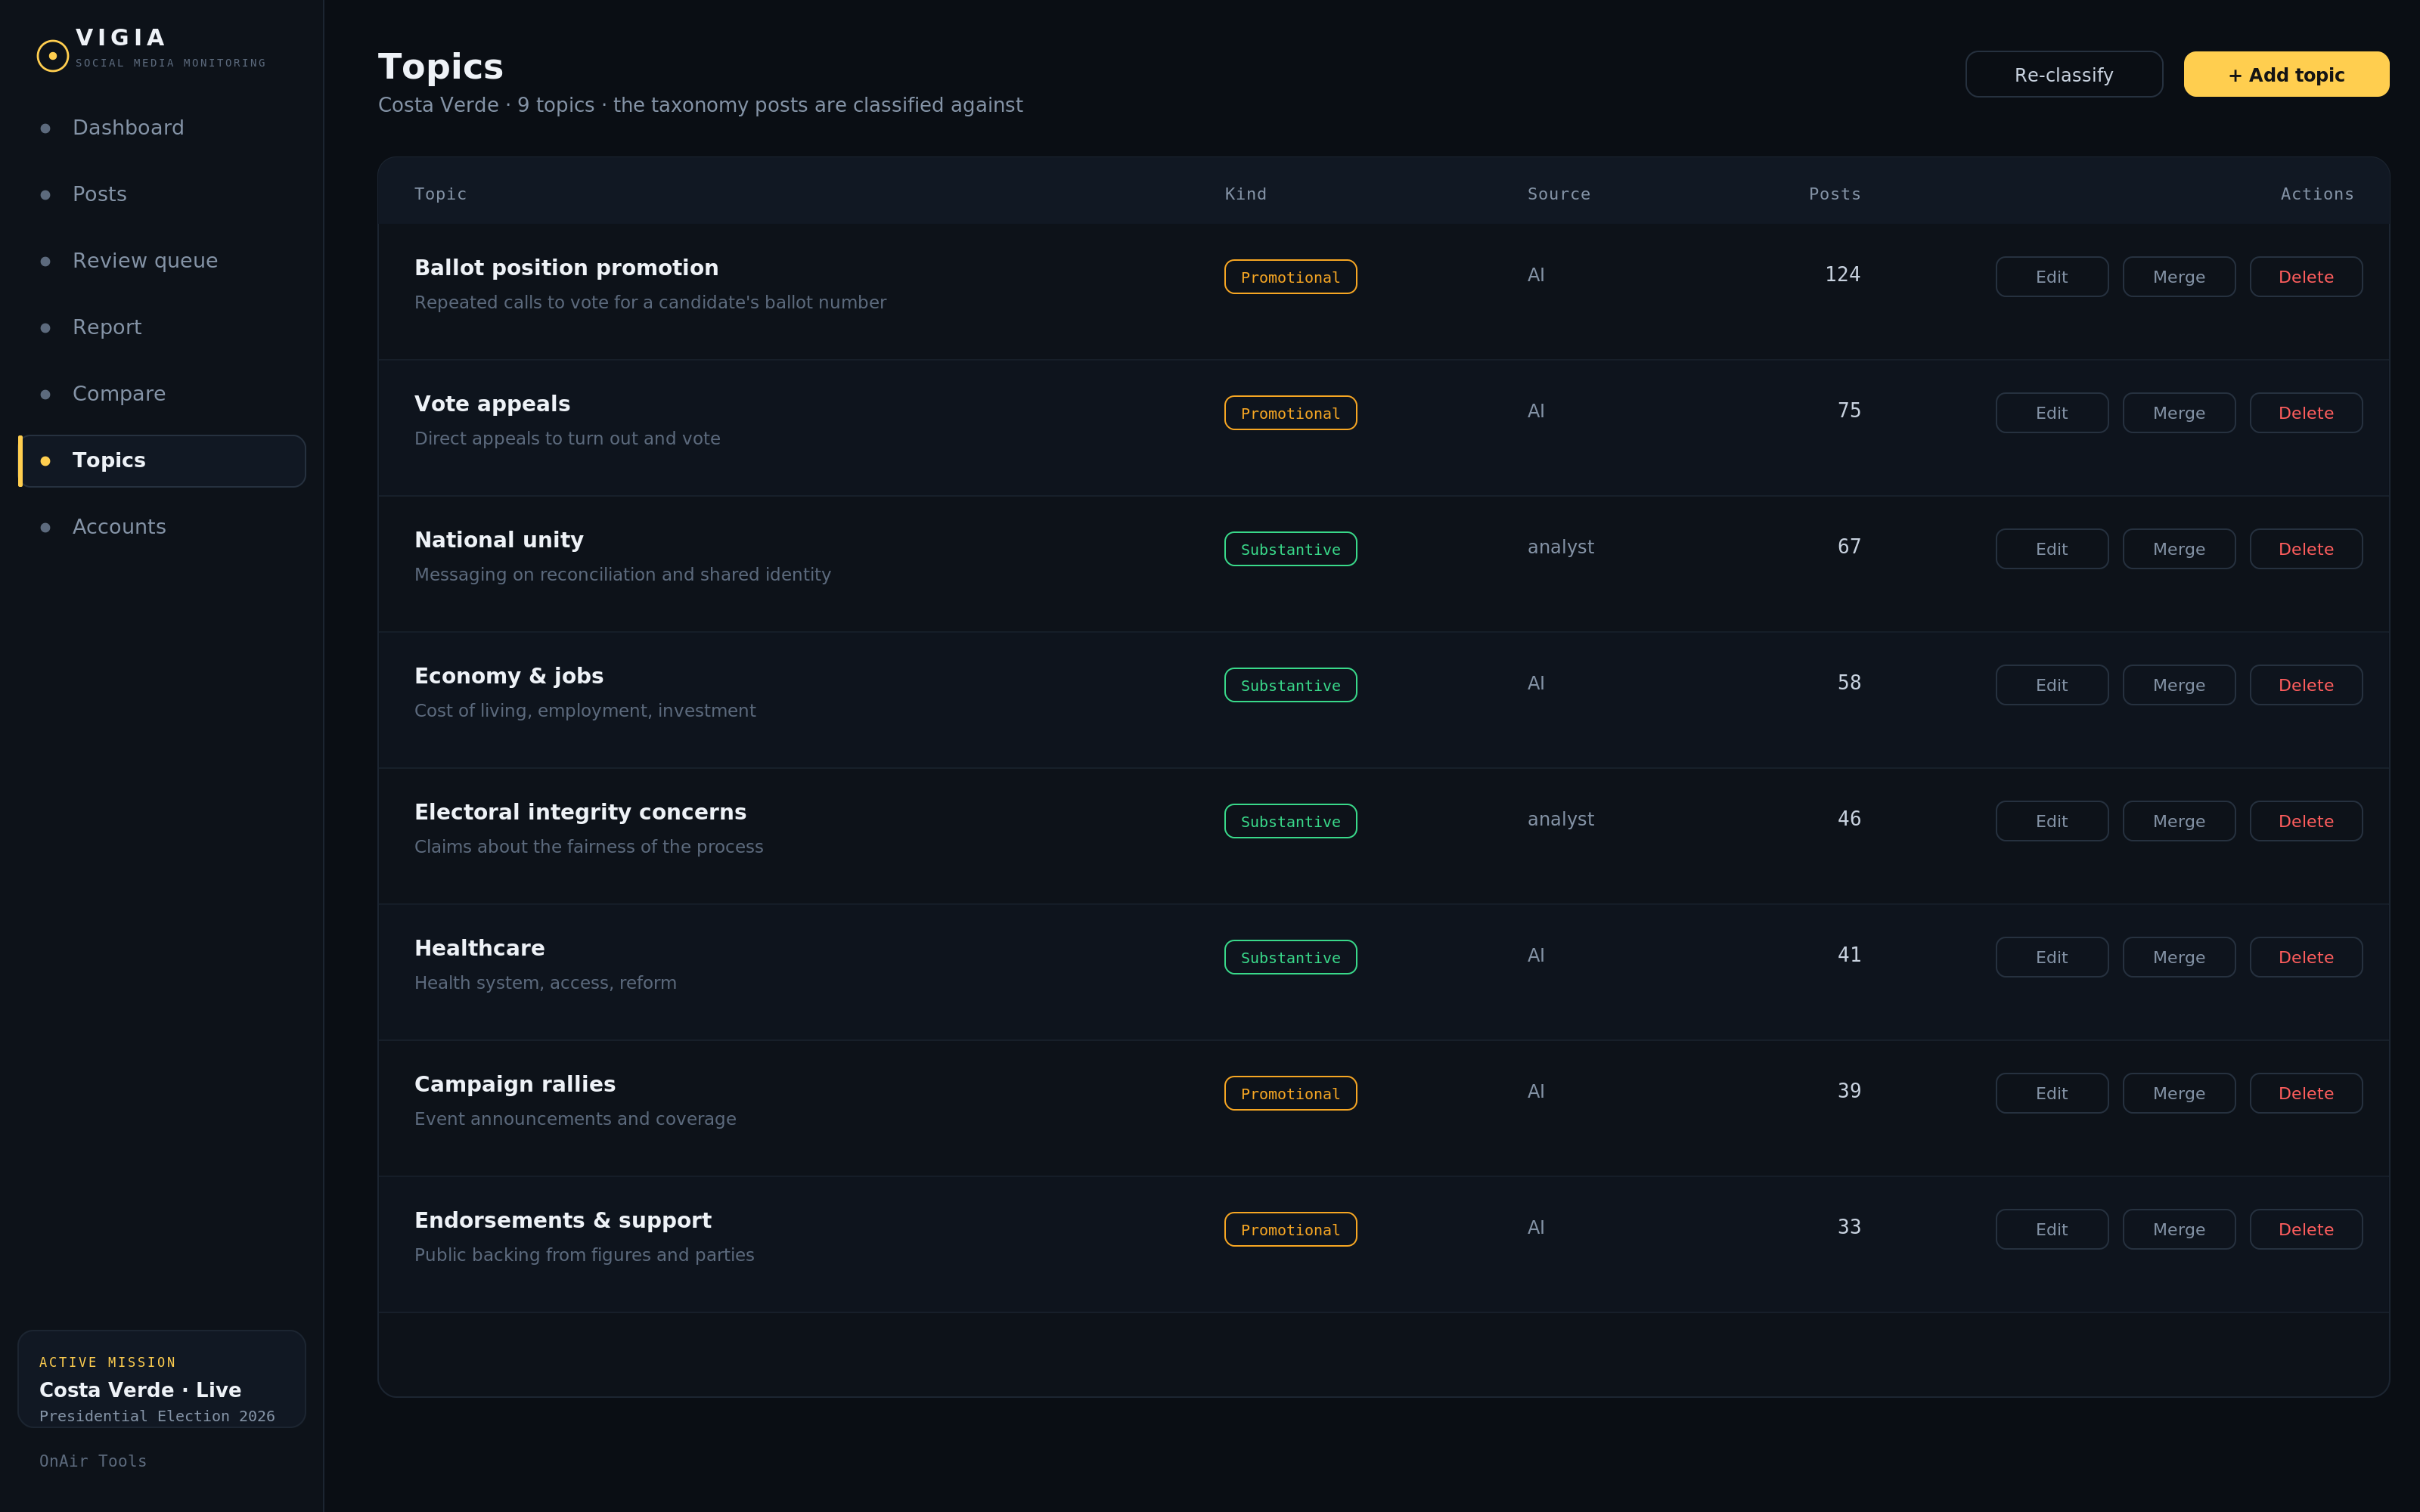Edit the Vote appeals topic
Image resolution: width=2420 pixels, height=1512 pixels.
tap(2051, 413)
